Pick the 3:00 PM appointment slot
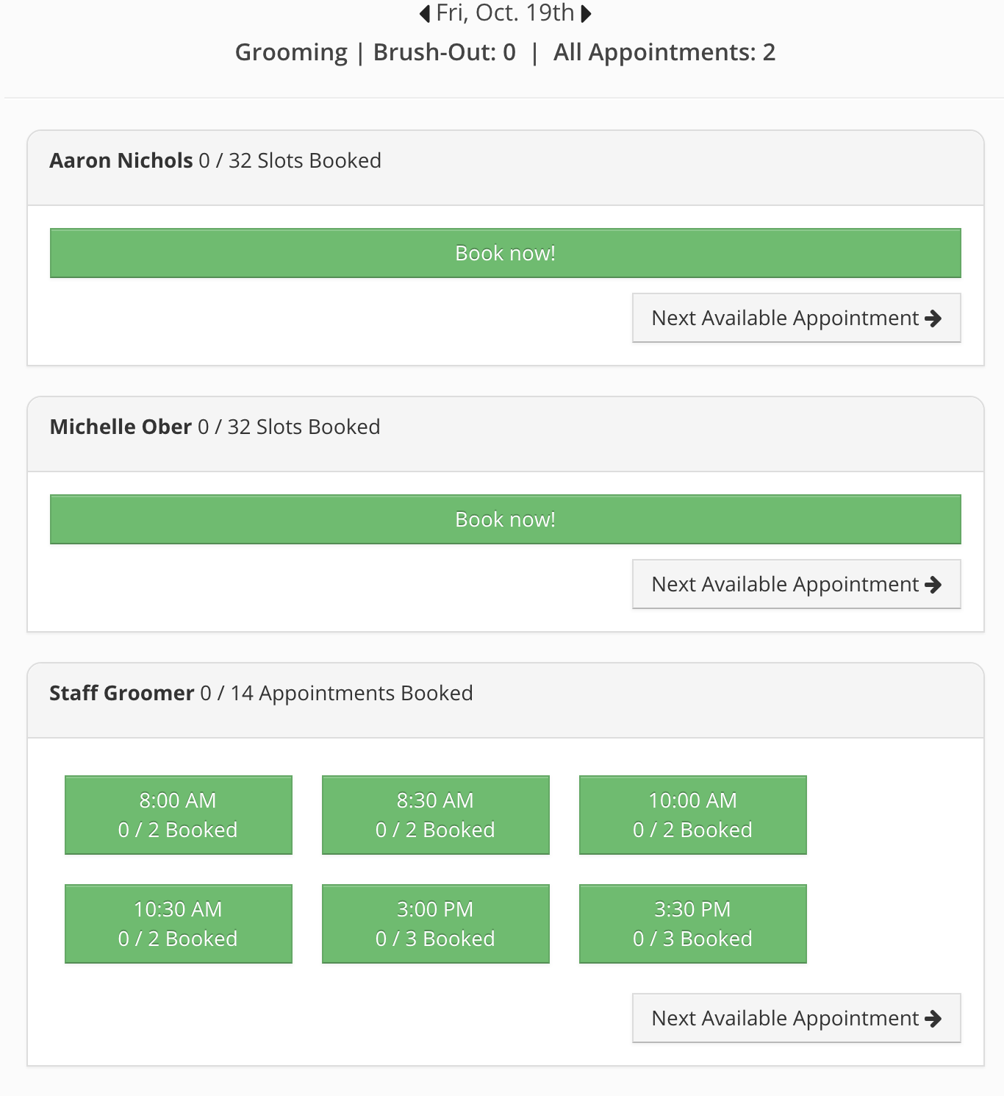Screen dimensions: 1004x1096 click(436, 924)
